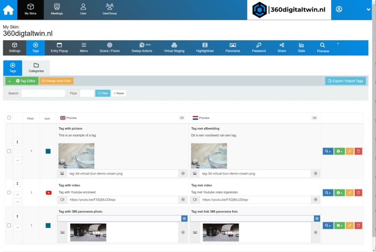Move Tag with video row up

(x=18, y=195)
